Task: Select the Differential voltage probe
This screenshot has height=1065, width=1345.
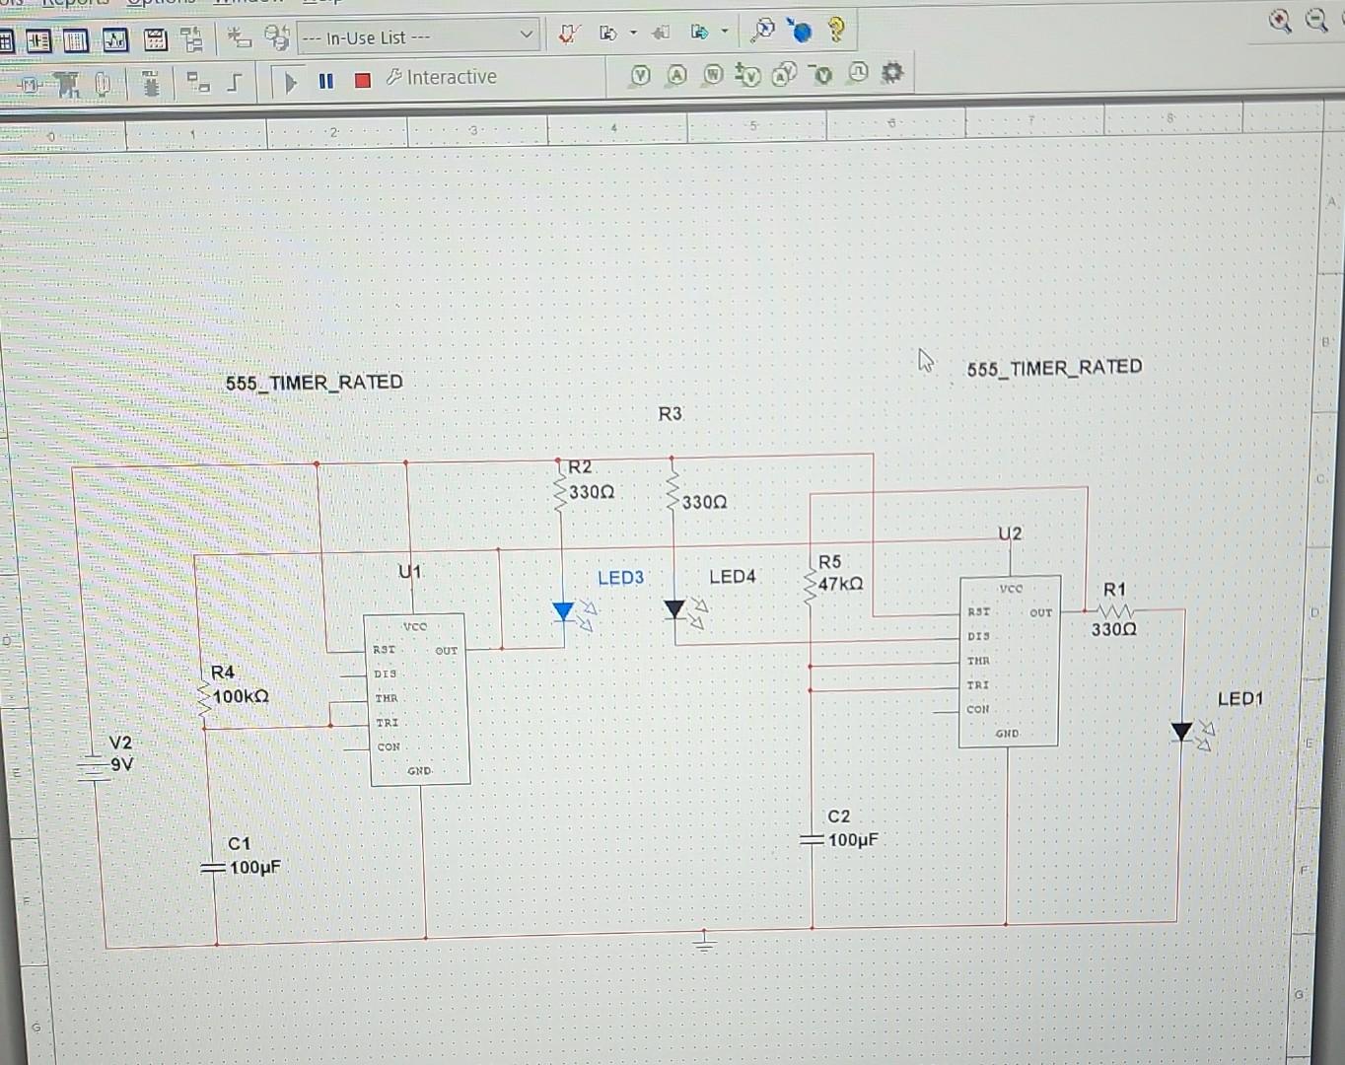Action: [747, 75]
